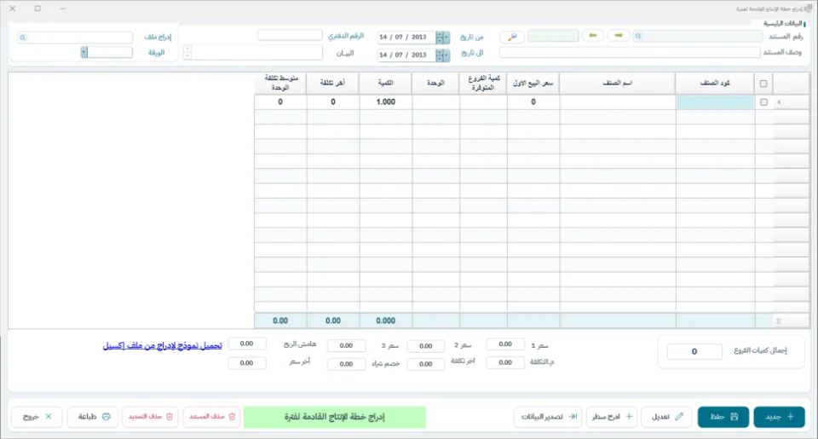Click the 'كود الصنف' column header

click(715, 84)
